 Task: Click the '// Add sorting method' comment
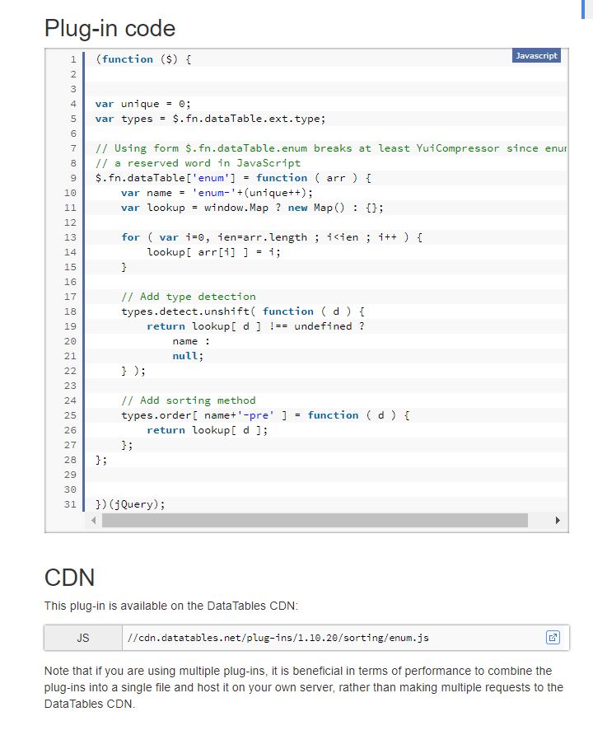coord(189,400)
